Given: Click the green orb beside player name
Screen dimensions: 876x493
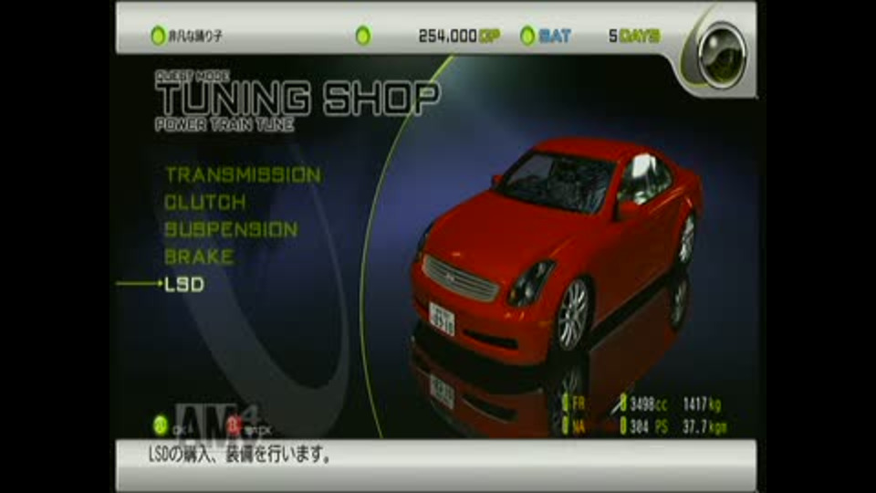Looking at the screenshot, I should (158, 36).
